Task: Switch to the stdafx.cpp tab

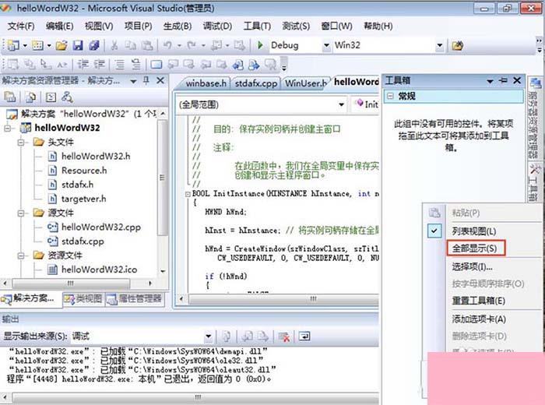Action: (x=256, y=83)
